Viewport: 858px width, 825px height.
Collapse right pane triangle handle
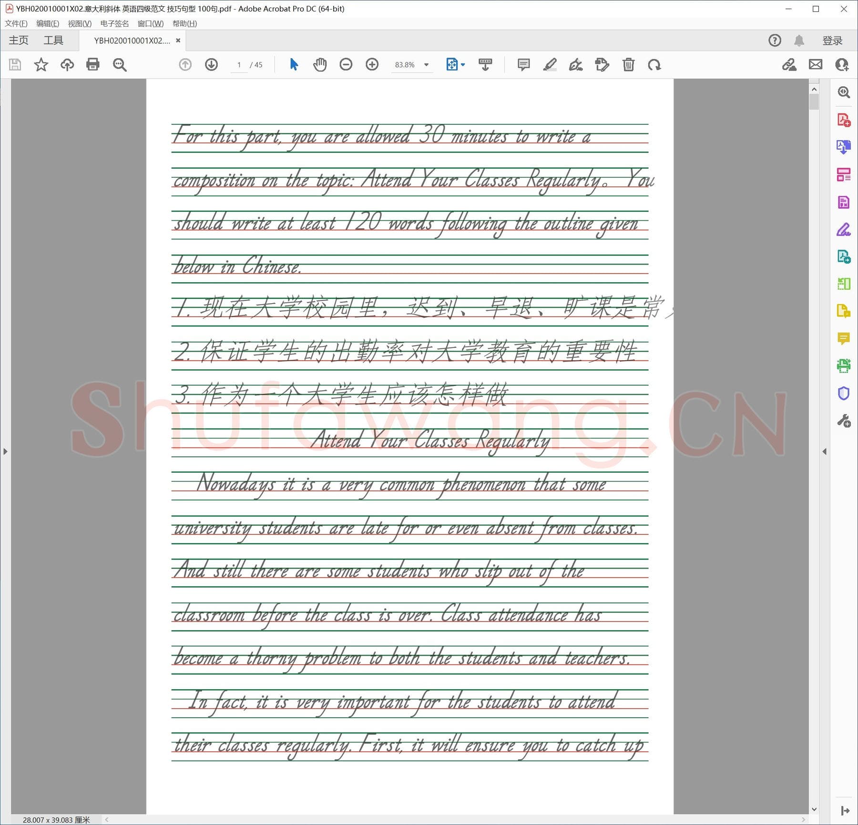824,451
